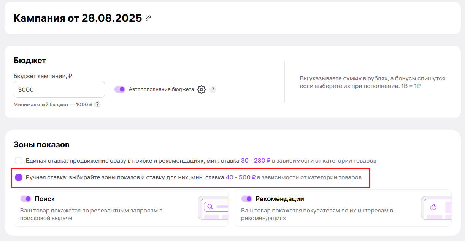Click the 30 - 230 ₽ rate link
This screenshot has width=465, height=241.
pyautogui.click(x=255, y=161)
